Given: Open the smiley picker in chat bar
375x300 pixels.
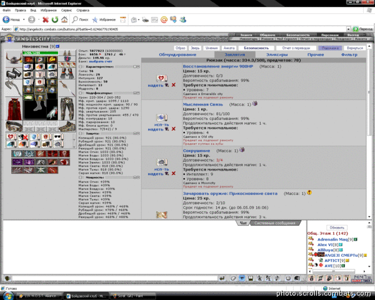Looking at the screenshot, I should click(288, 278).
